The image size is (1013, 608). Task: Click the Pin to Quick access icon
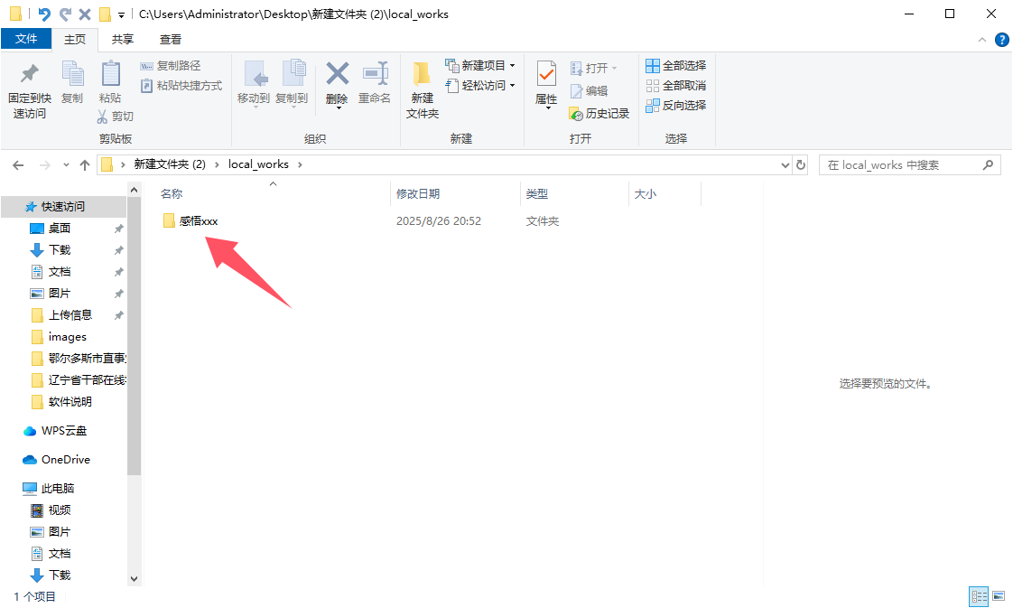pos(29,74)
